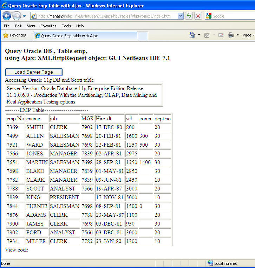Click the 'ename' header cell
This screenshot has width=255, height=268.
pyautogui.click(x=37, y=119)
